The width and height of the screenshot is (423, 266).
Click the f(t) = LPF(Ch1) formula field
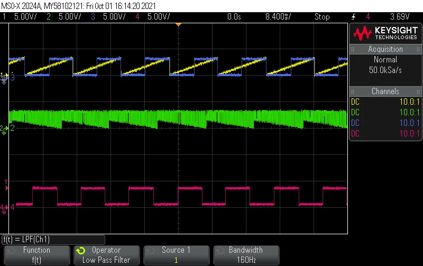[53, 240]
